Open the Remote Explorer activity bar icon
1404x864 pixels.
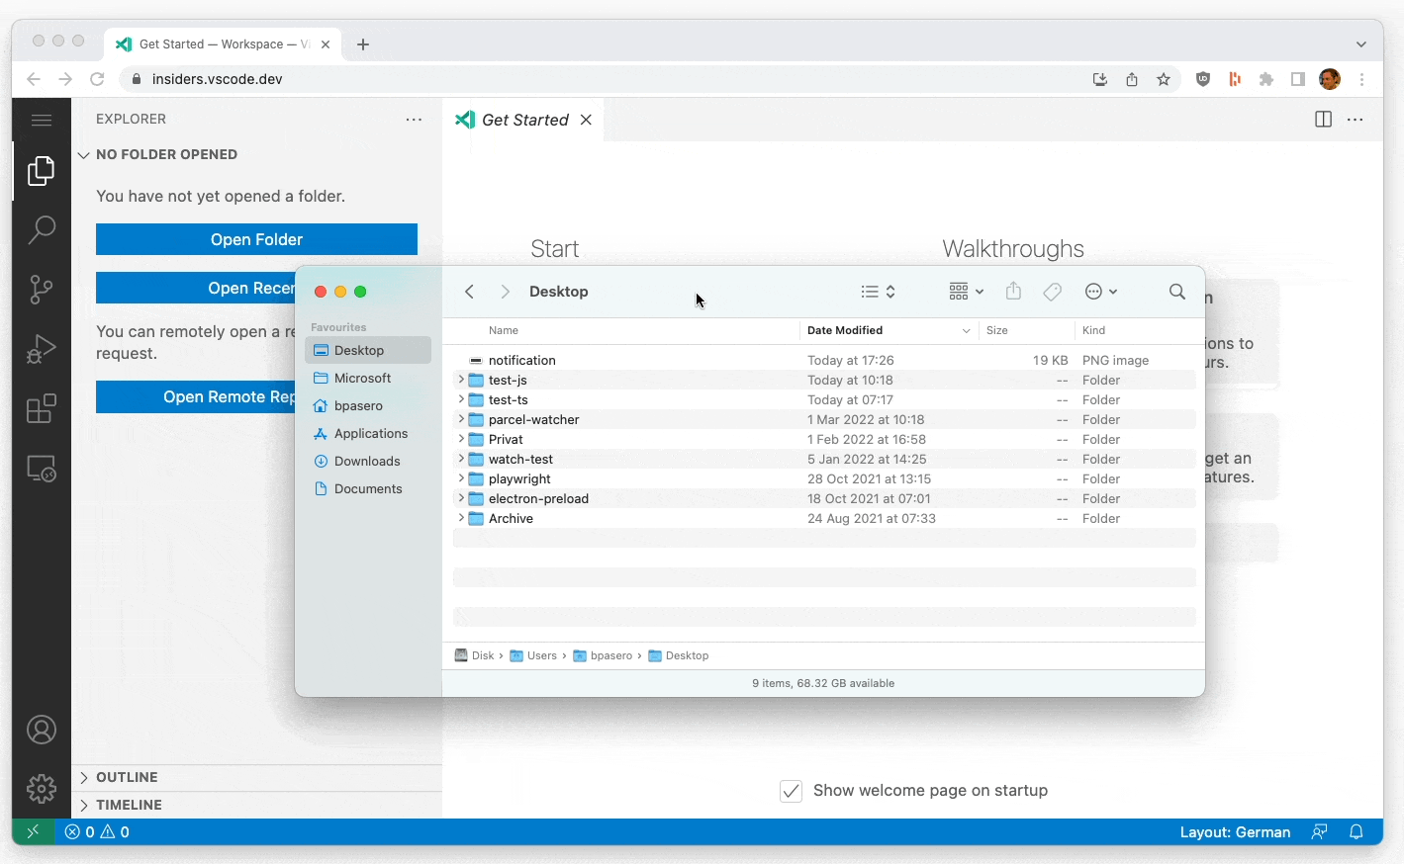coord(41,468)
